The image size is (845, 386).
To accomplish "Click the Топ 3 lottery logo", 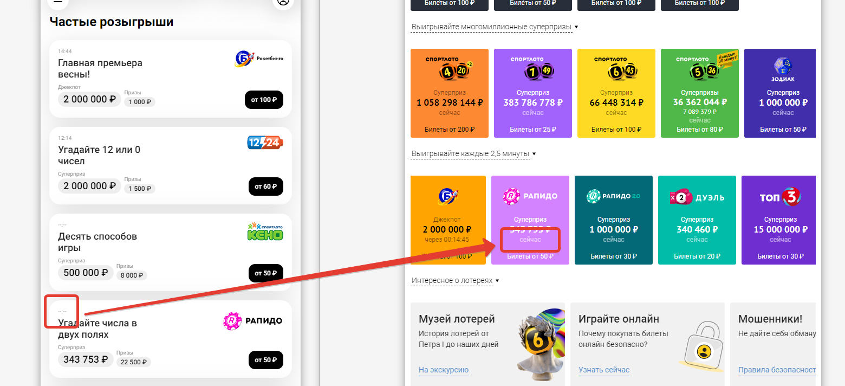I will [x=779, y=197].
